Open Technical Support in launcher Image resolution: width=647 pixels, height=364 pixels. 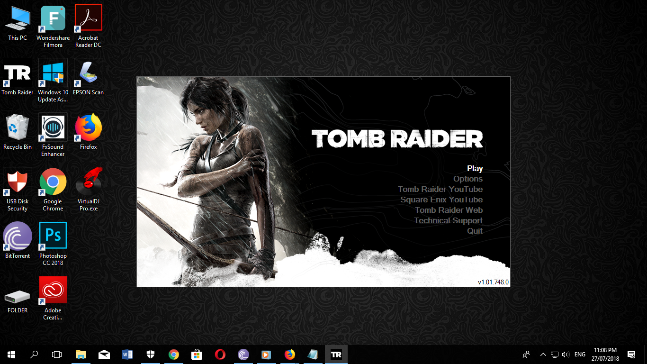[449, 220]
